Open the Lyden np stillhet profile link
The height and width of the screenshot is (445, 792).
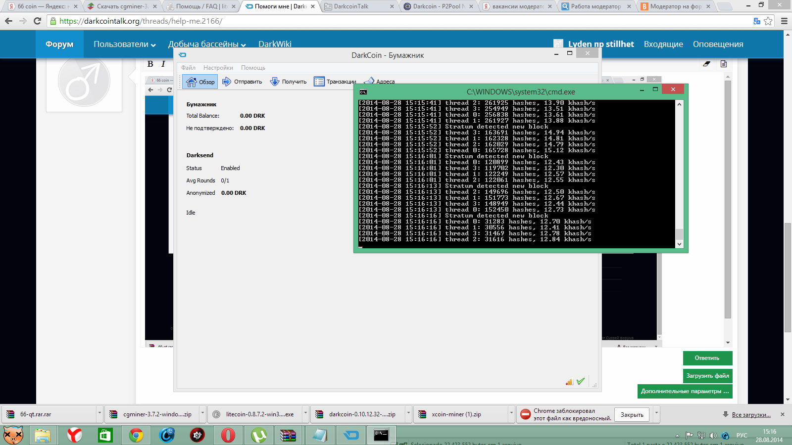[601, 44]
